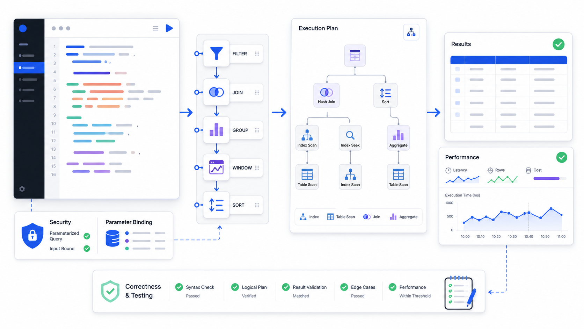Grab the GROUP step drag handle
The image size is (584, 329).
pos(257,130)
